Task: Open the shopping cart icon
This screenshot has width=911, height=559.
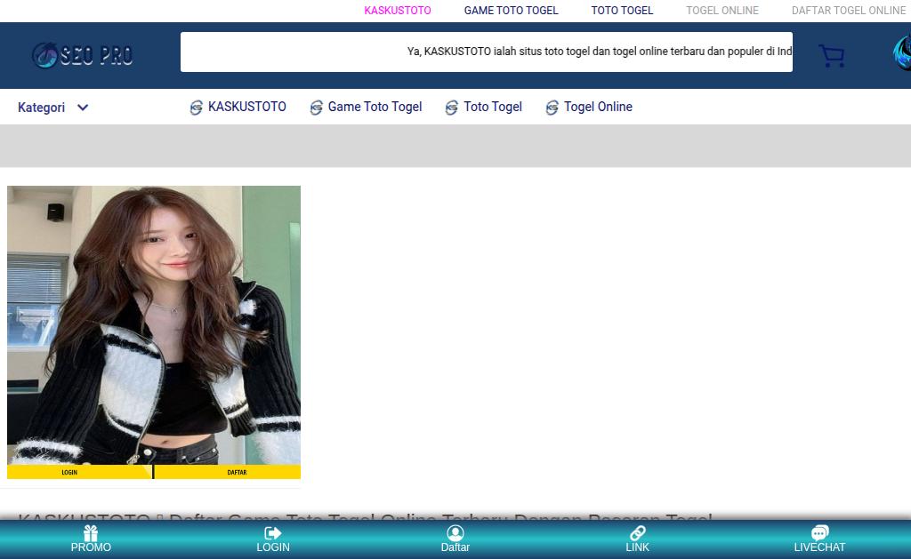Action: click(x=832, y=56)
